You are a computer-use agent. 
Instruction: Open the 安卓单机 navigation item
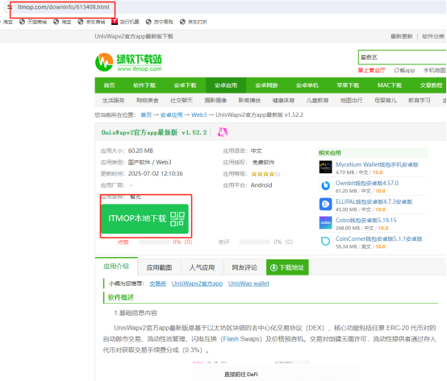coord(307,85)
